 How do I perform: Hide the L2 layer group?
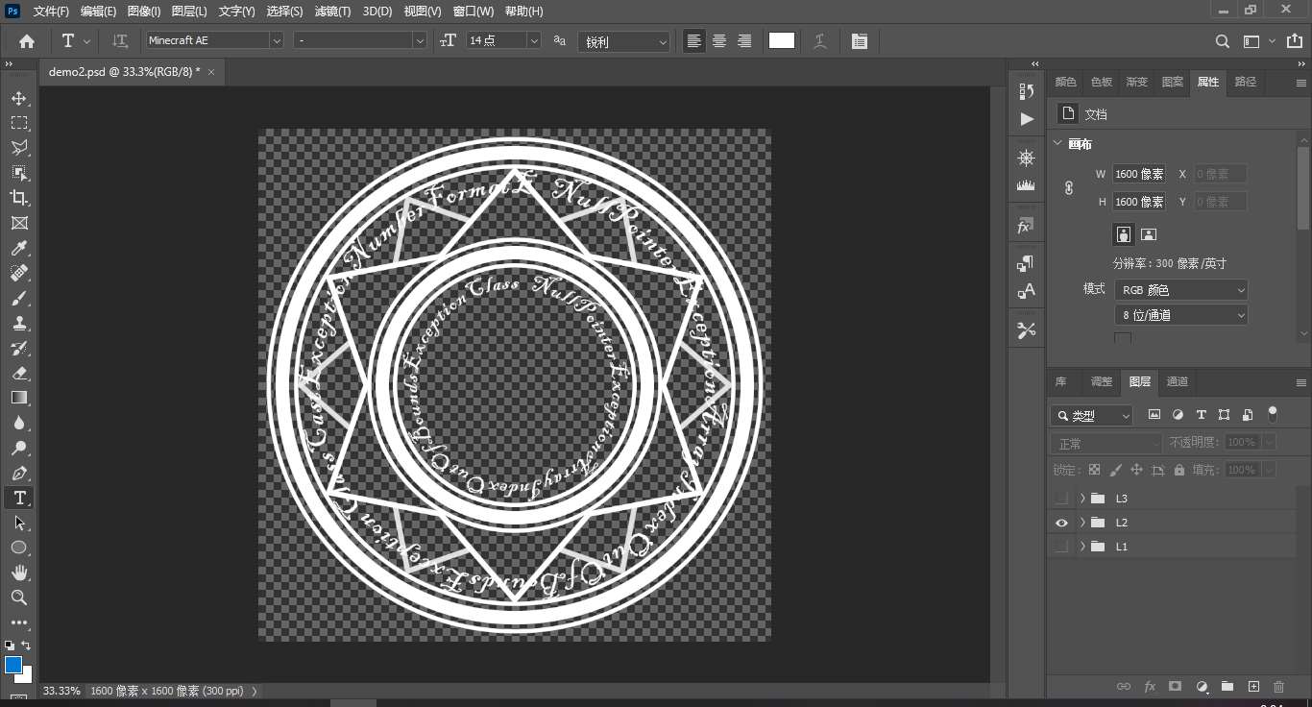[1061, 523]
